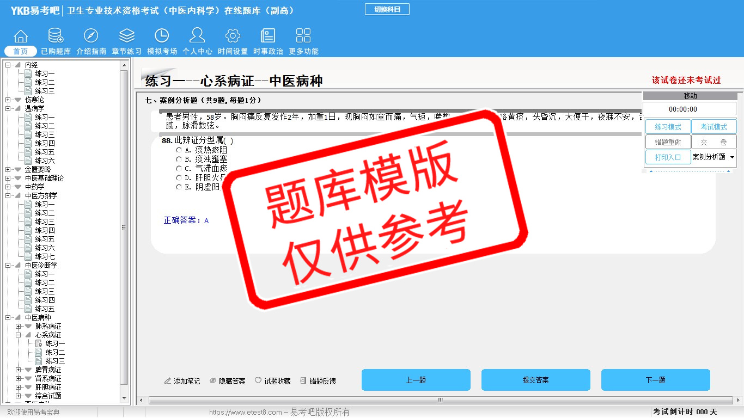Collapse the 中医方剂学 tree node
Screen dimensions: 744x418
click(x=8, y=196)
